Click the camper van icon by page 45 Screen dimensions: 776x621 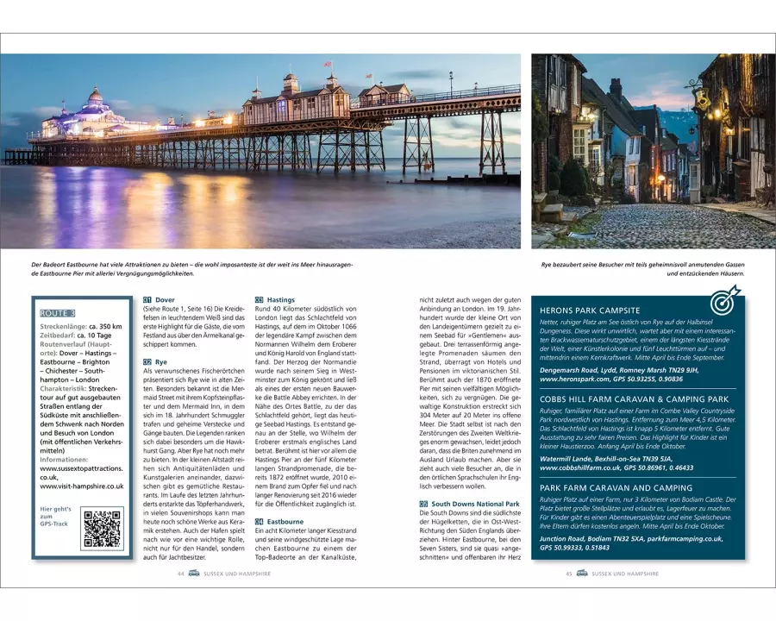point(583,573)
